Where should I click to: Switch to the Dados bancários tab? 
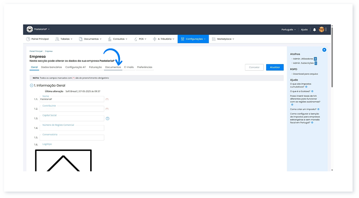point(51,67)
